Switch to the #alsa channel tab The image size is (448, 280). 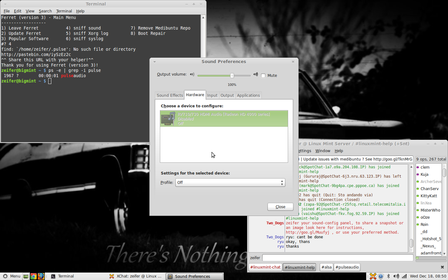point(326,267)
